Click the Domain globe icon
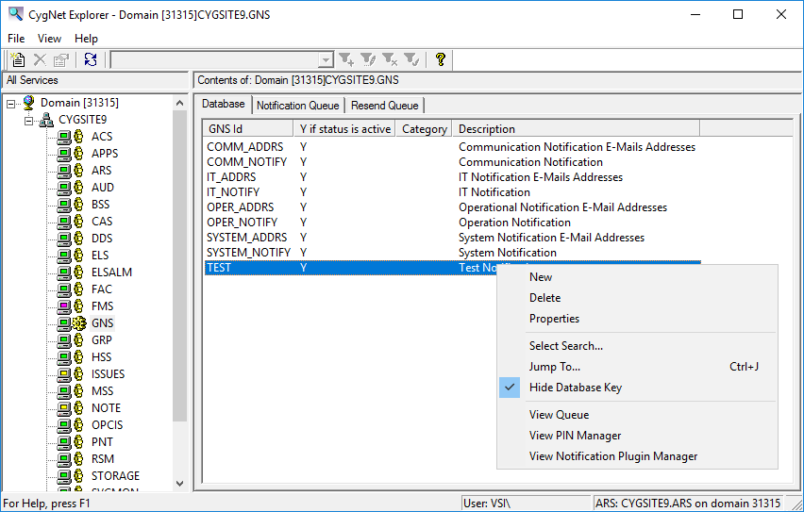The image size is (804, 512). 28,103
